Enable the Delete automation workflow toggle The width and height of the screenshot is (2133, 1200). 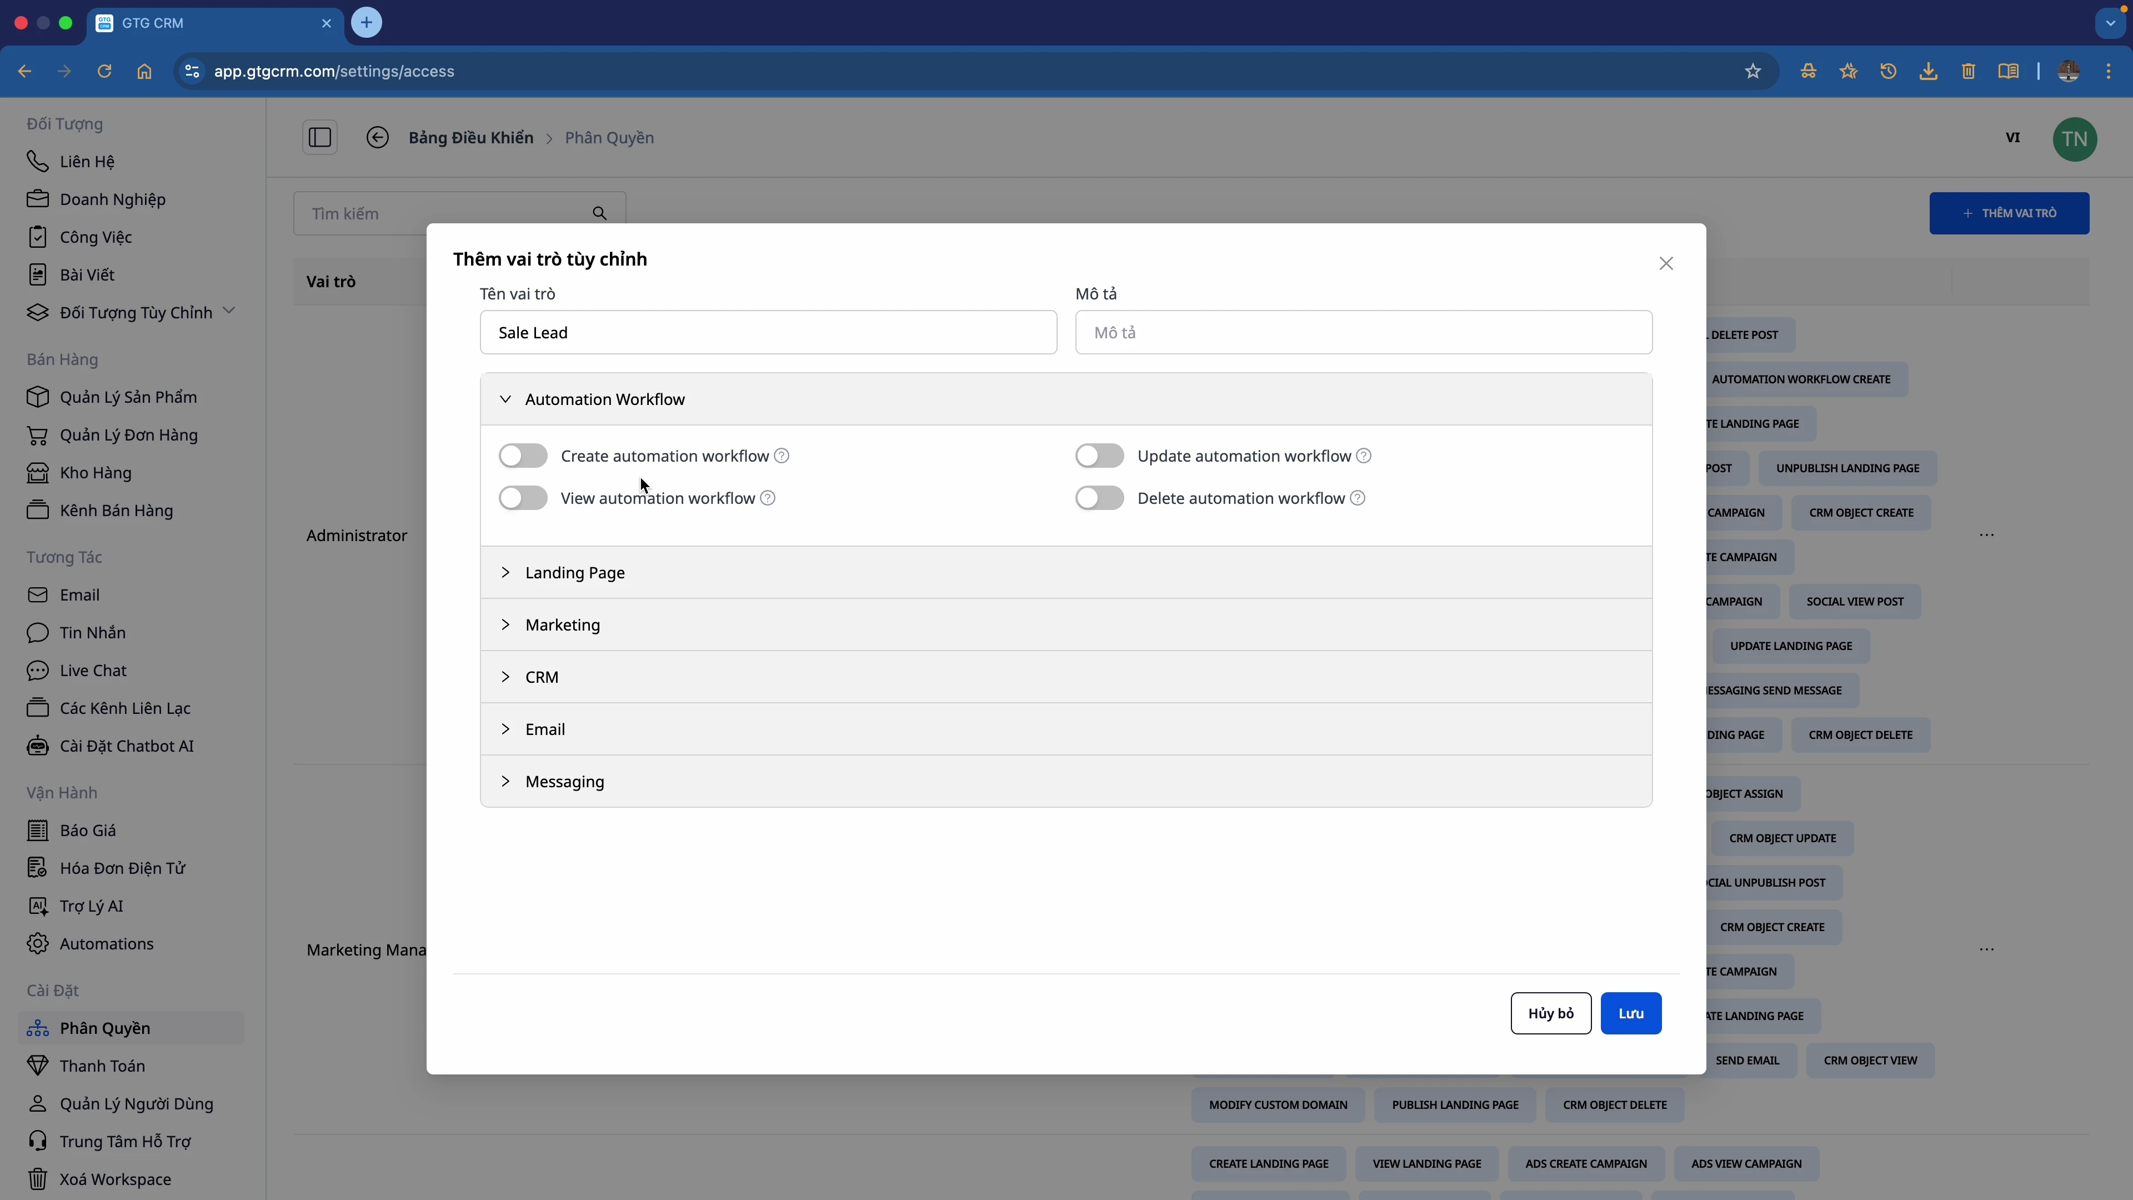[1100, 498]
